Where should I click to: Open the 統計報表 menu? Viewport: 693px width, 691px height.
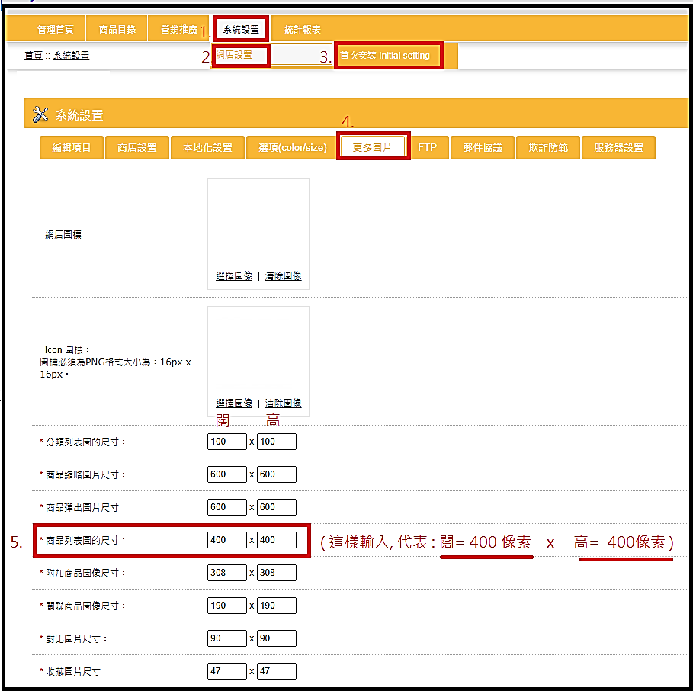pyautogui.click(x=303, y=30)
